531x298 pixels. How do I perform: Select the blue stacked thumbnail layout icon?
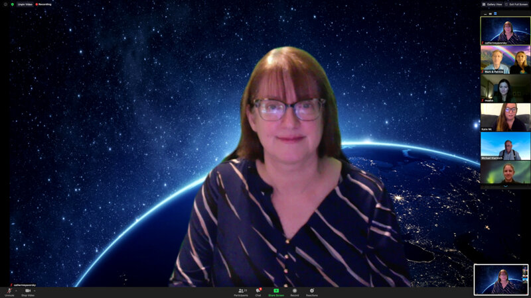coord(495,14)
